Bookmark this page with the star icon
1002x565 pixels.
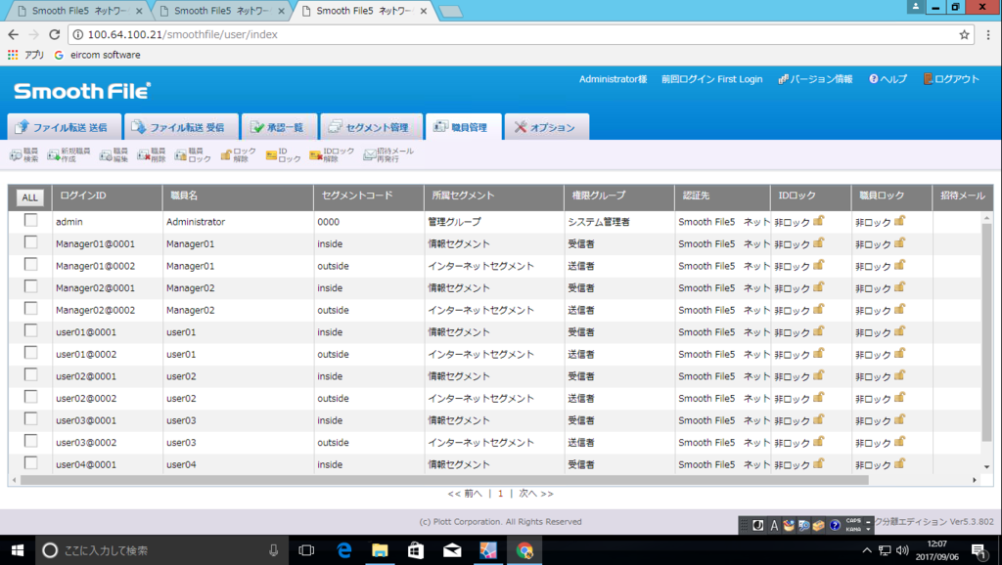[x=964, y=34]
